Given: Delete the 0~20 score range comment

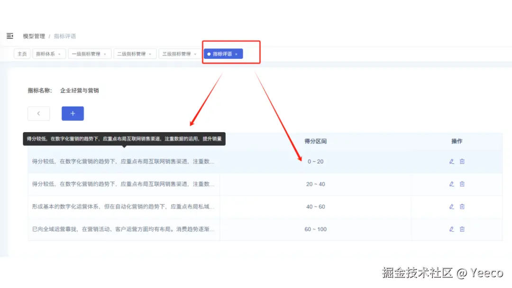Looking at the screenshot, I should coord(462,162).
